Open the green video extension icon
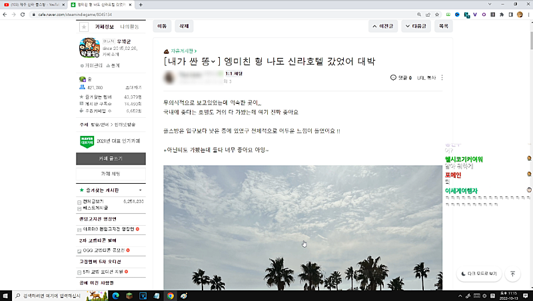This screenshot has height=301, width=533. [x=448, y=15]
